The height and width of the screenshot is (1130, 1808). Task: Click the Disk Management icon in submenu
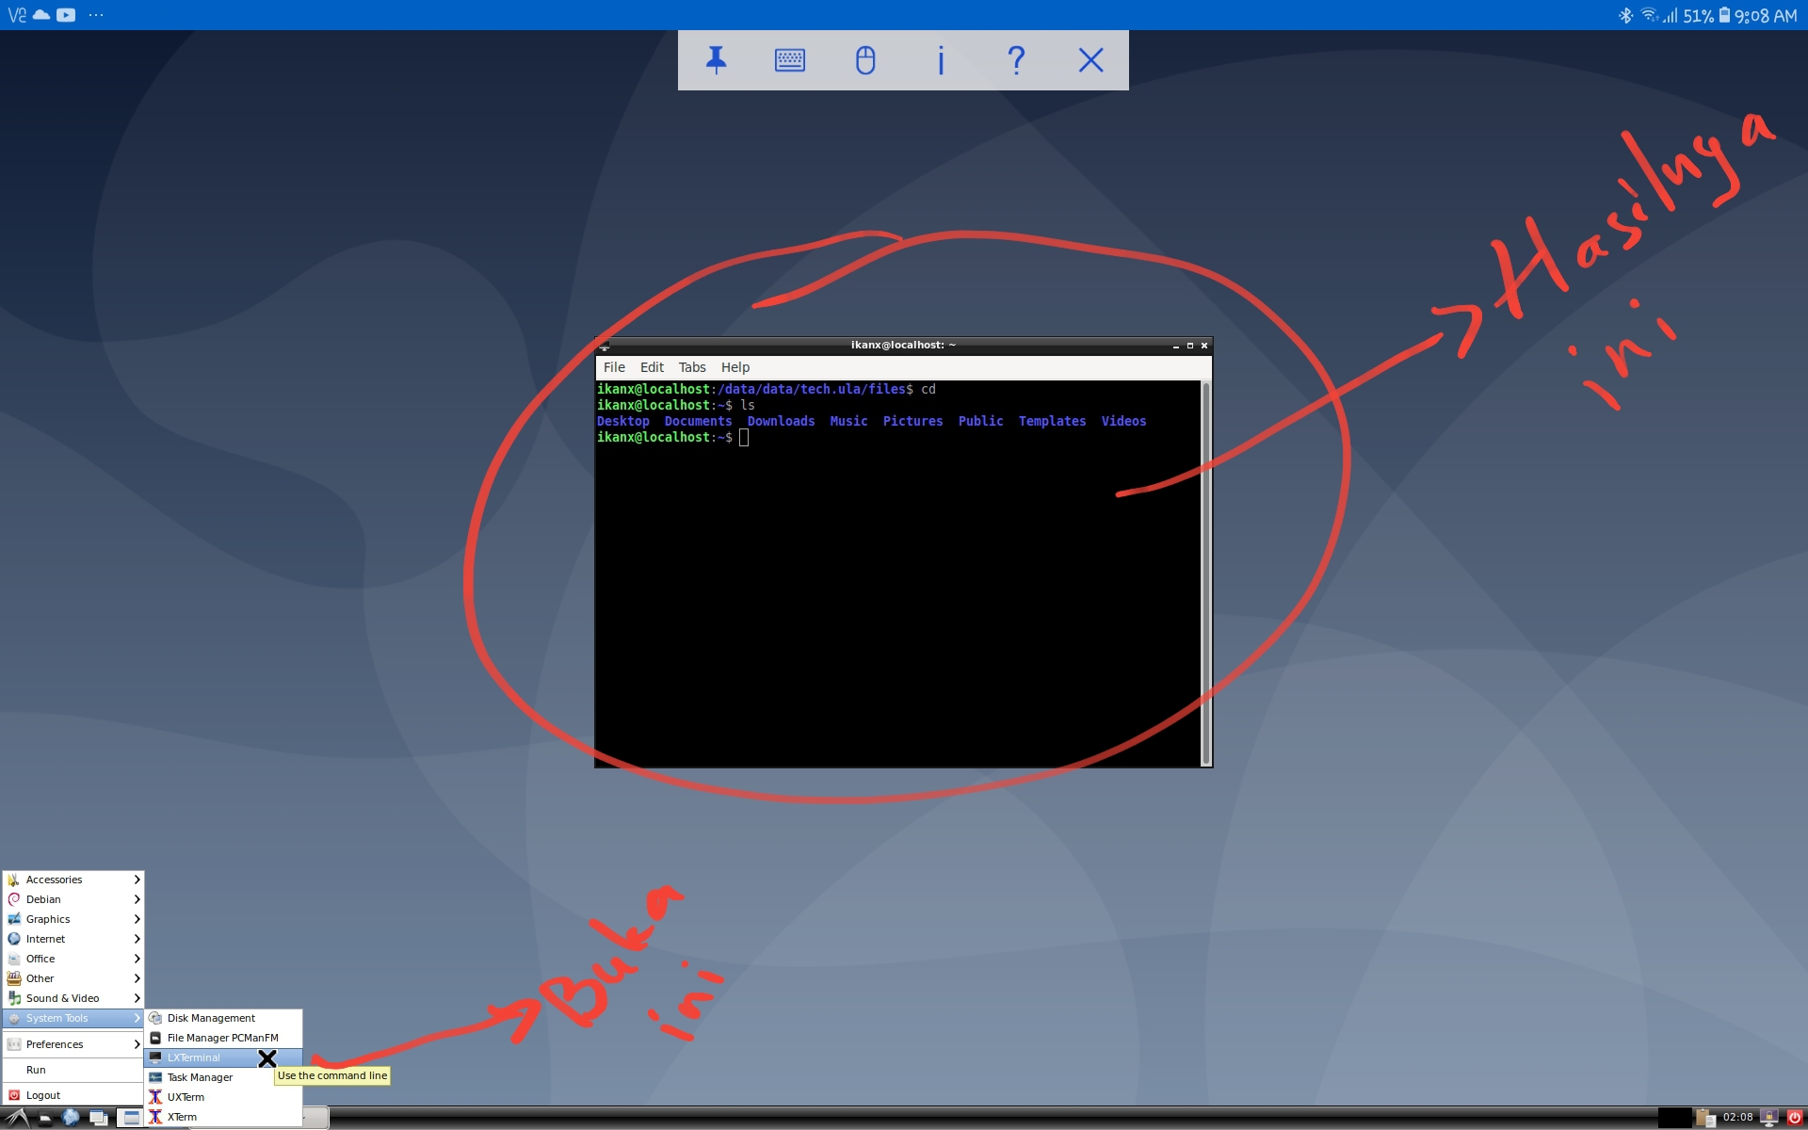point(155,1018)
